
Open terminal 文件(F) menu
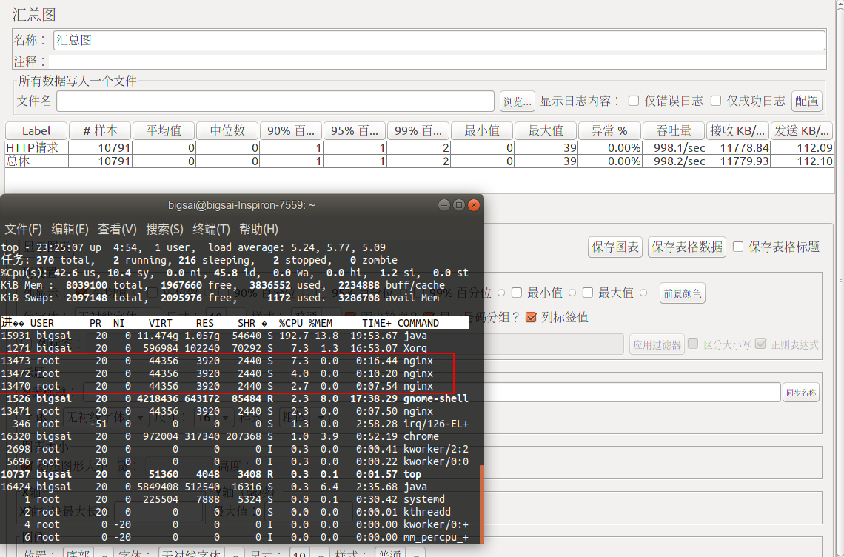click(23, 229)
